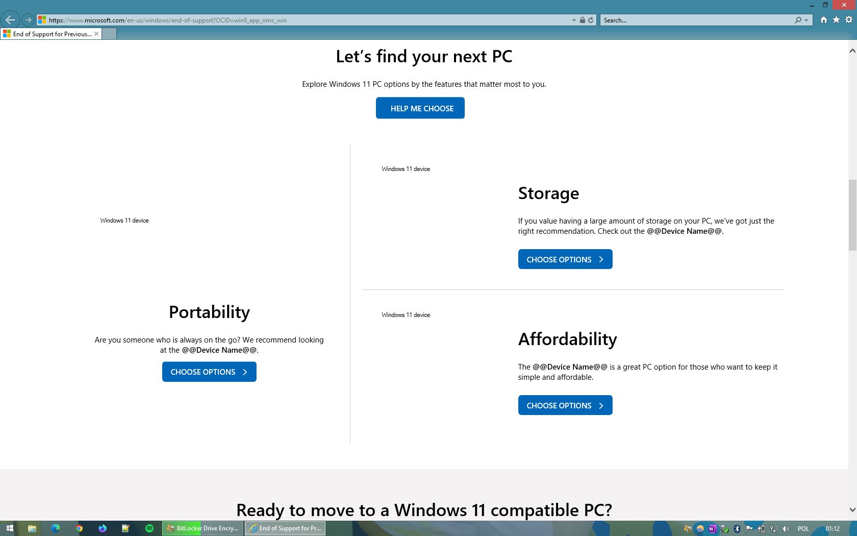The image size is (857, 536).
Task: Click CHOOSE OPTIONS under Storage
Action: tap(565, 259)
